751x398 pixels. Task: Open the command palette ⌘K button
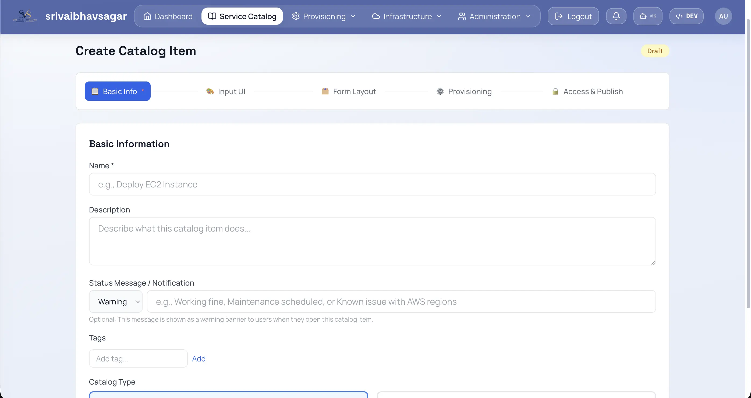pyautogui.click(x=648, y=16)
